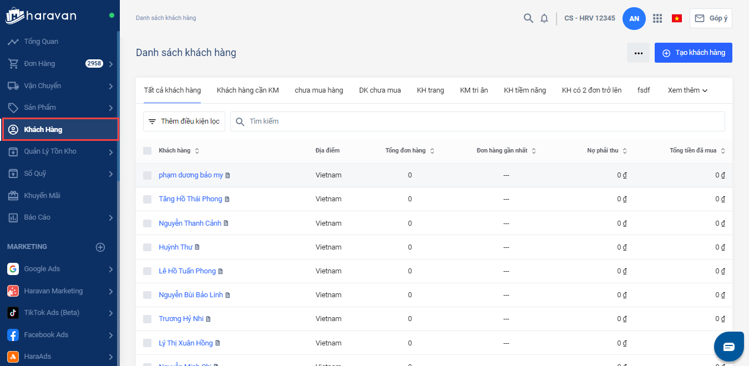
Task: Open the KH tiềm năng tab
Action: pyautogui.click(x=524, y=90)
